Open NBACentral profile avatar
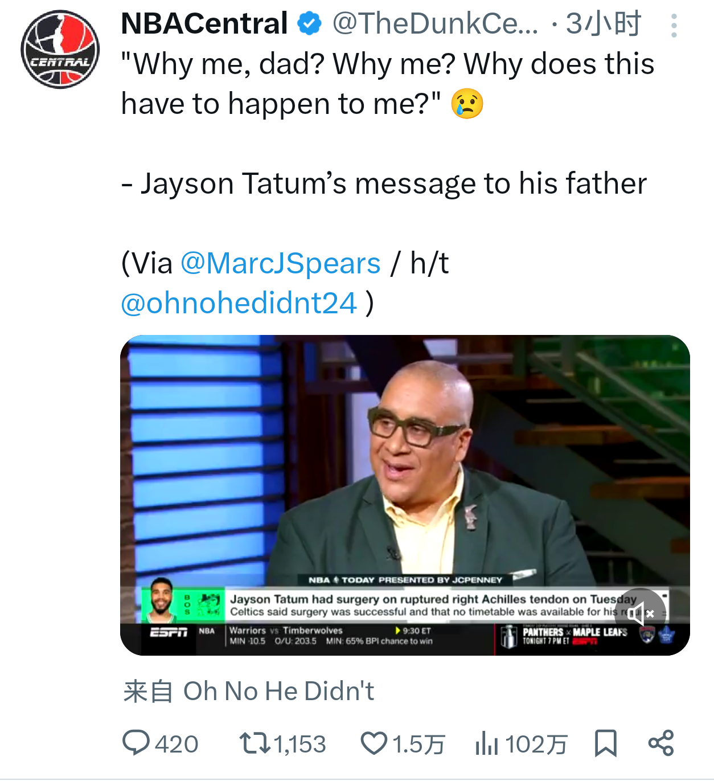This screenshot has width=714, height=781. point(60,50)
